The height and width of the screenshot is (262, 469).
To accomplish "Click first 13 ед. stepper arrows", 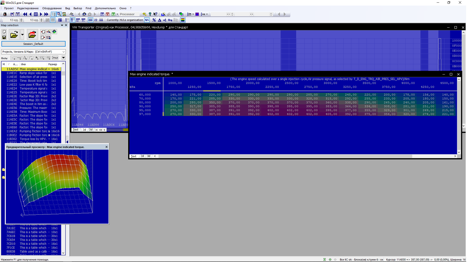I will (21, 20).
